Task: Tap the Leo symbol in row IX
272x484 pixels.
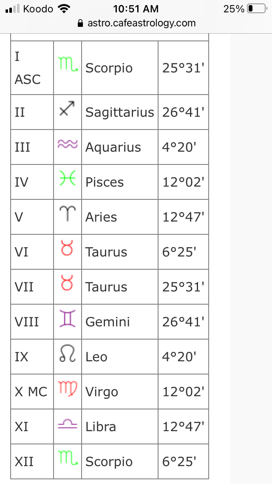Action: 67,353
